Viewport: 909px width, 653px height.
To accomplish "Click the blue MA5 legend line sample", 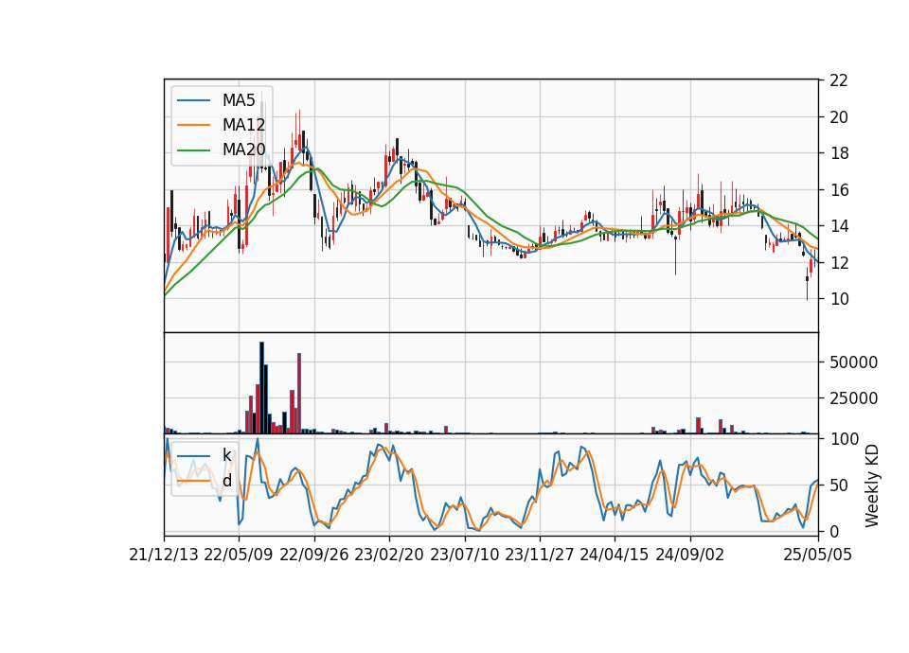I will click(x=193, y=101).
